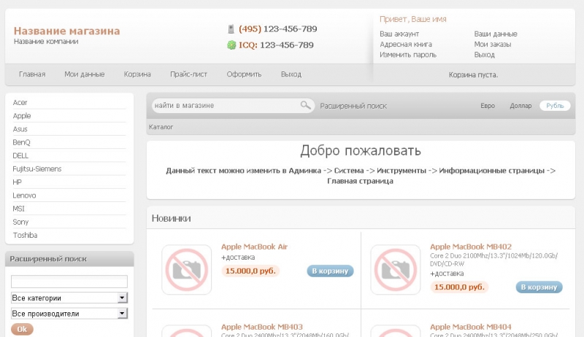The width and height of the screenshot is (584, 337).
Task: Click the Название магазина store title
Action: tap(67, 31)
